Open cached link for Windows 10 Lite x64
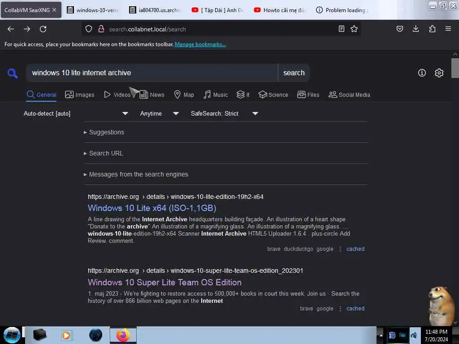 point(355,249)
